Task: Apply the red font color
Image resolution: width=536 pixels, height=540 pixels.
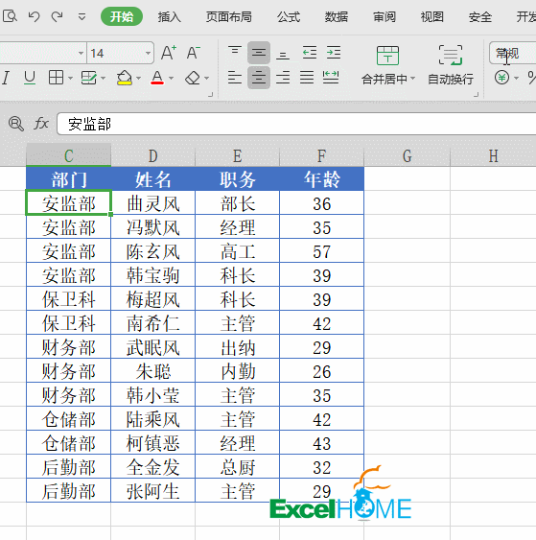Action: [x=157, y=78]
